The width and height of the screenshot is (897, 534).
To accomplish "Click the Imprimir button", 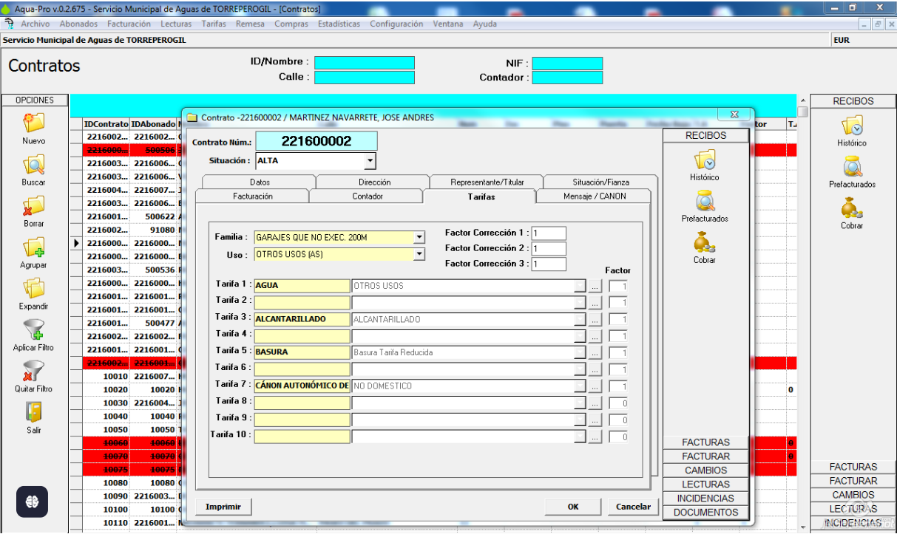I will click(223, 507).
